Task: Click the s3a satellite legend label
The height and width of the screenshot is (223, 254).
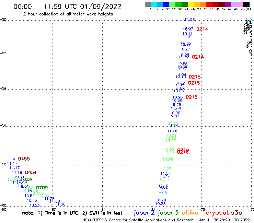Action: (236, 213)
